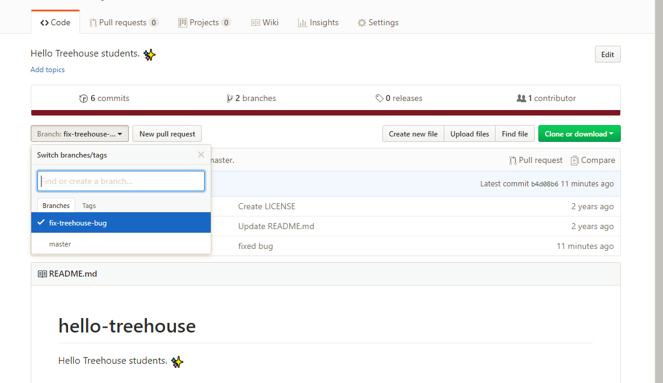Click the Wiki book icon

point(255,23)
